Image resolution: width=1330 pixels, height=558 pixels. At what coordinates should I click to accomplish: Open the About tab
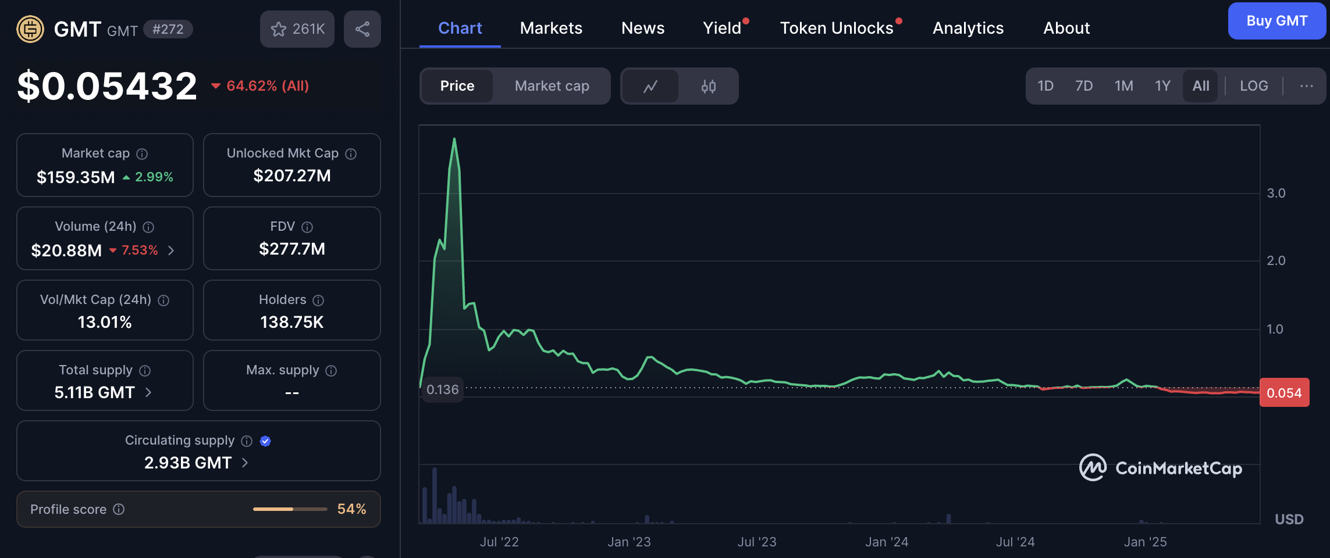click(x=1066, y=28)
